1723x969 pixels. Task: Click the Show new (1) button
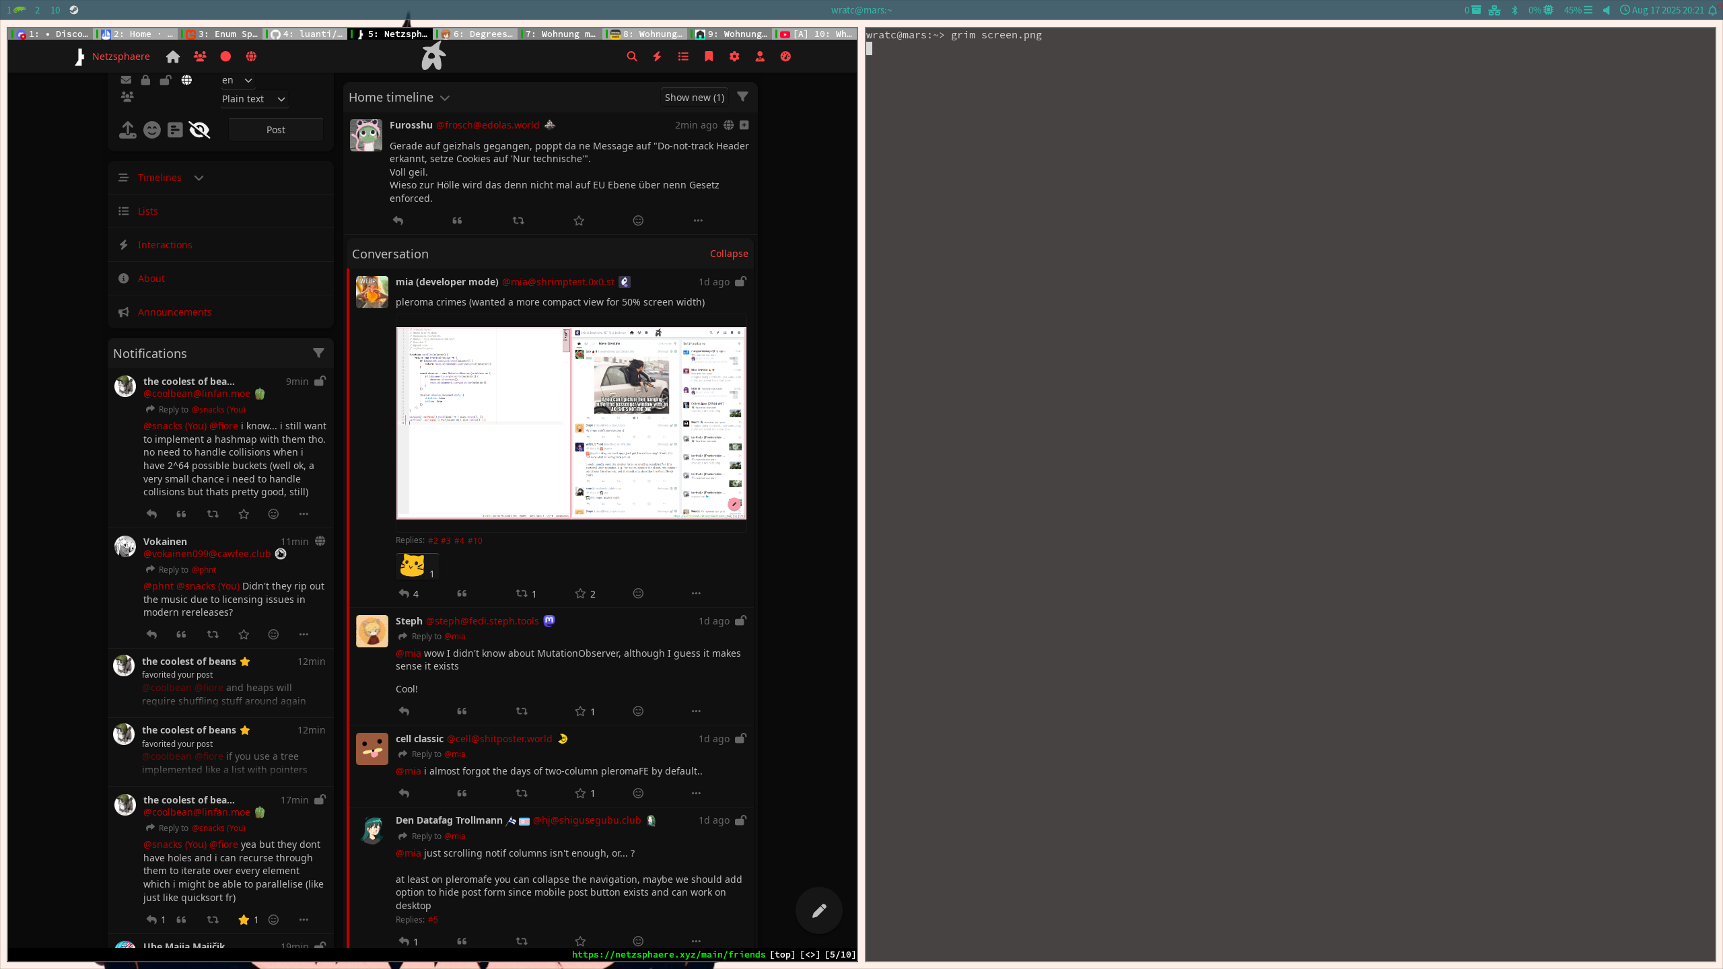[694, 98]
